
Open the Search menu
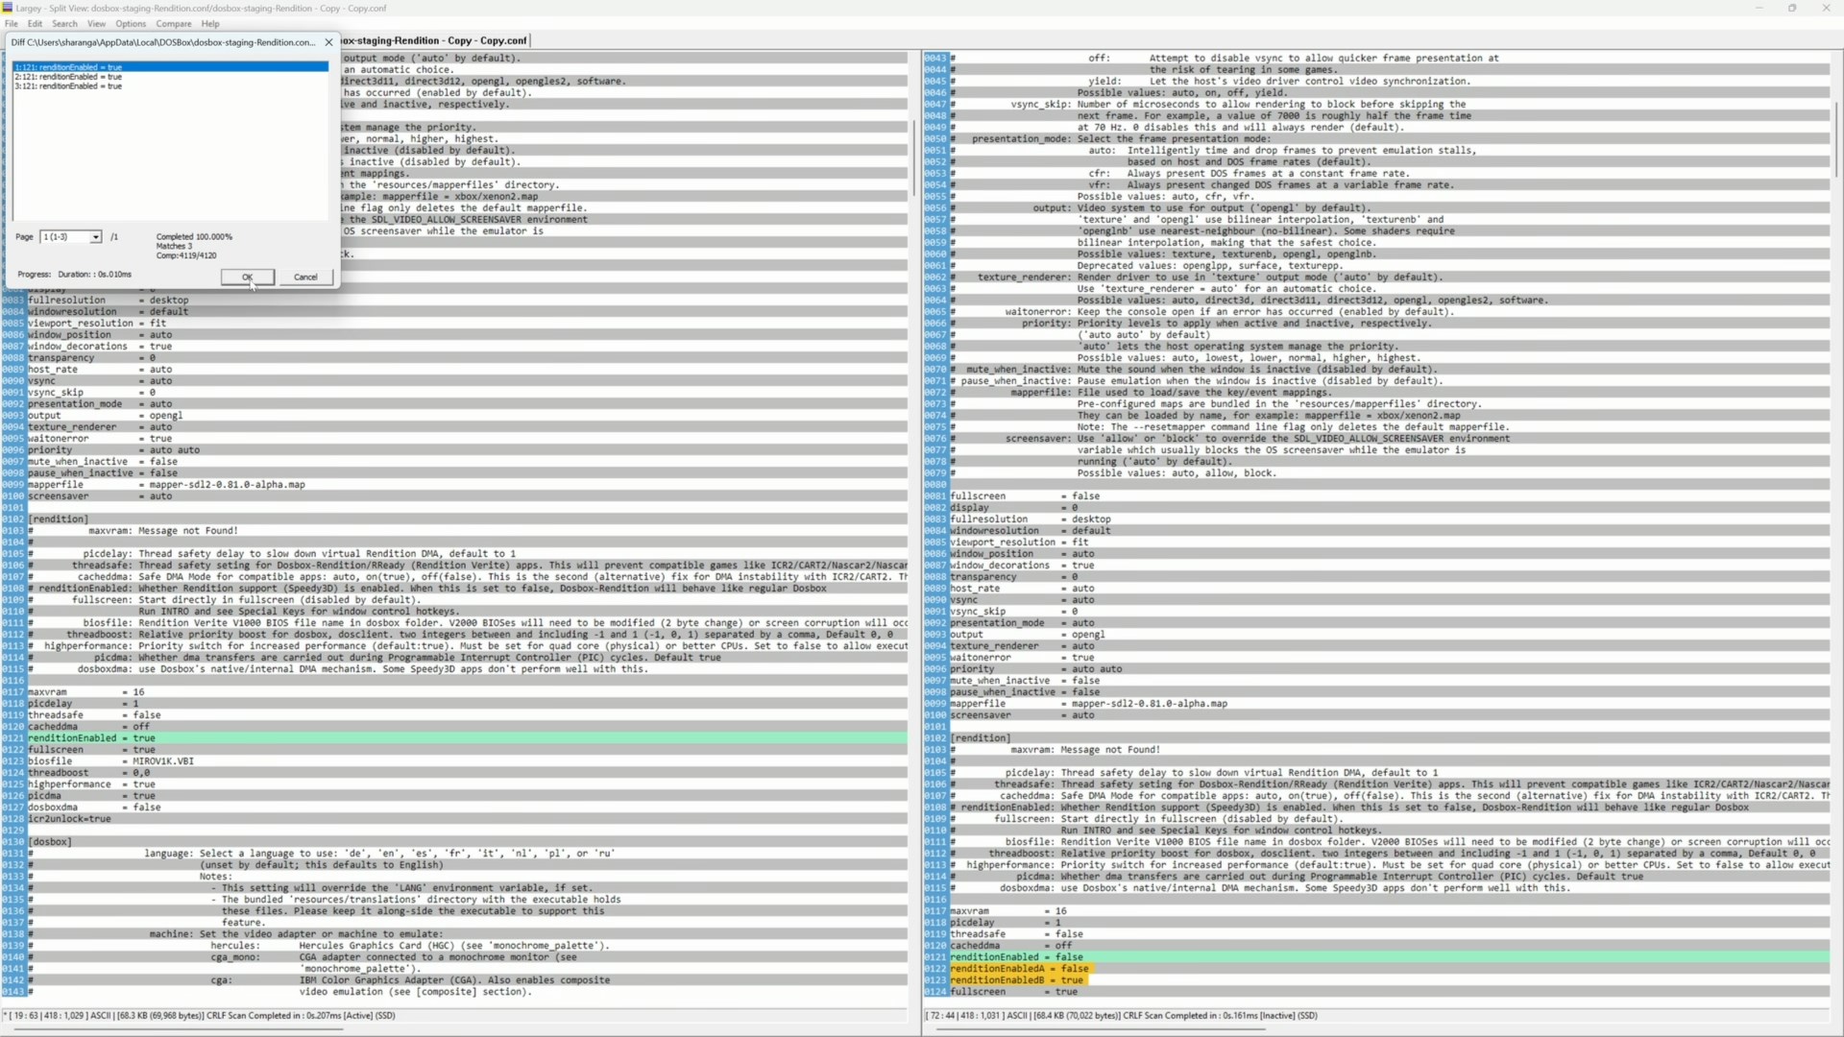[64, 24]
